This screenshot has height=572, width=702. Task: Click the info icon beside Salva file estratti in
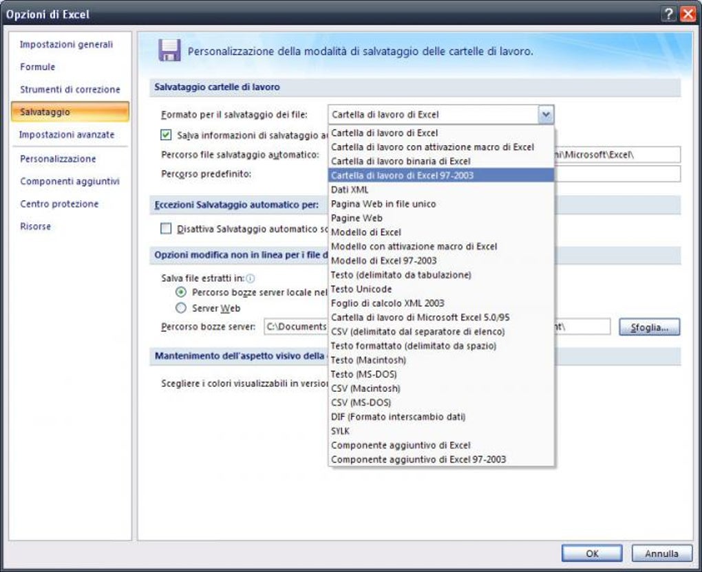(x=251, y=278)
